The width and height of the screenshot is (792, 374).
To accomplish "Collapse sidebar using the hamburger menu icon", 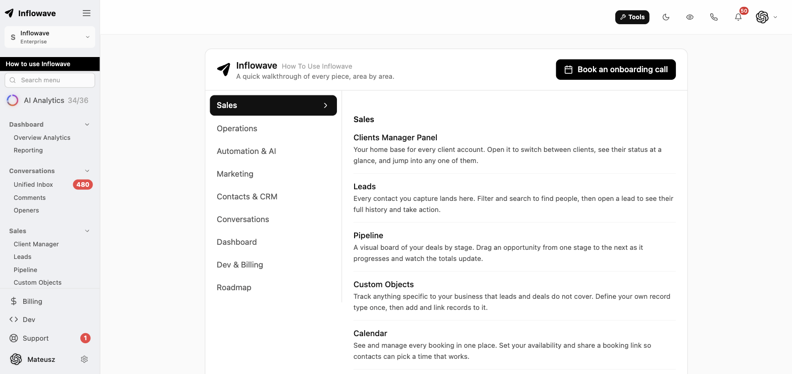I will [86, 13].
